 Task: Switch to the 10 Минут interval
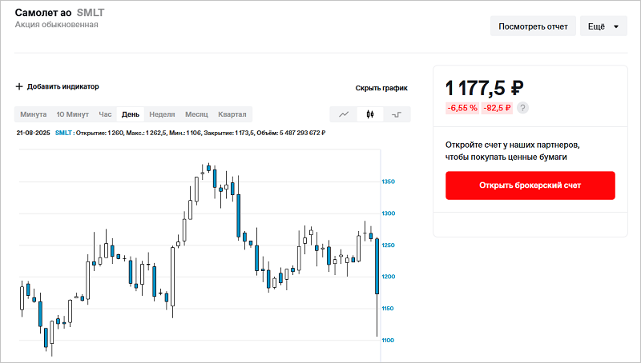[72, 114]
